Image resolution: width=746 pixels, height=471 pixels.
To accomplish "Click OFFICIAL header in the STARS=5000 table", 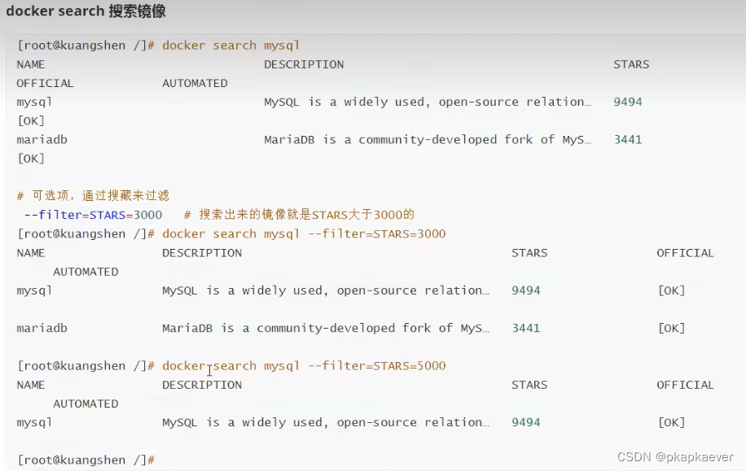I will [685, 385].
